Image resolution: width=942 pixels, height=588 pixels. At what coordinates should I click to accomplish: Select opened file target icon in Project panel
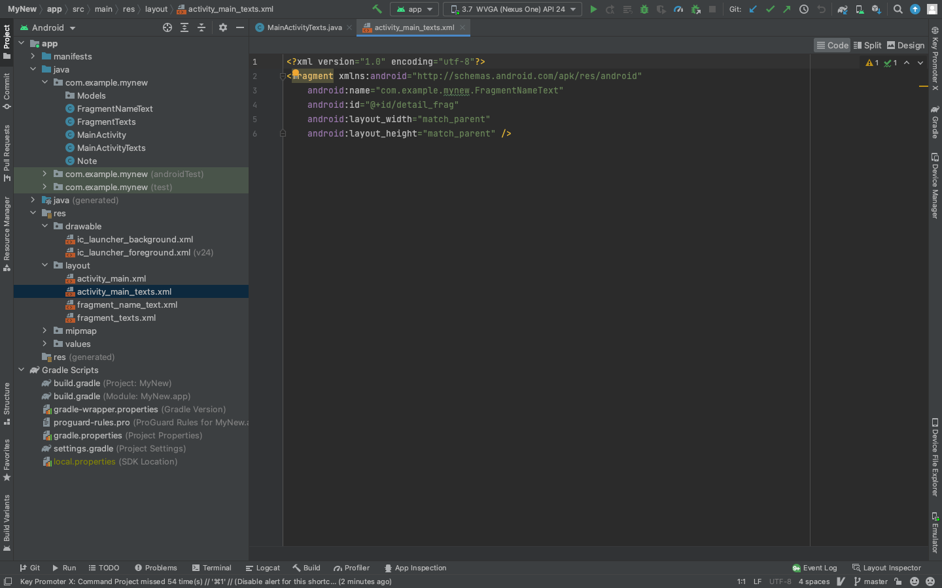(x=167, y=27)
